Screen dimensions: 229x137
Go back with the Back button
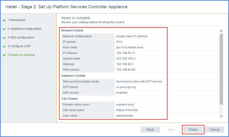[x=150, y=129]
